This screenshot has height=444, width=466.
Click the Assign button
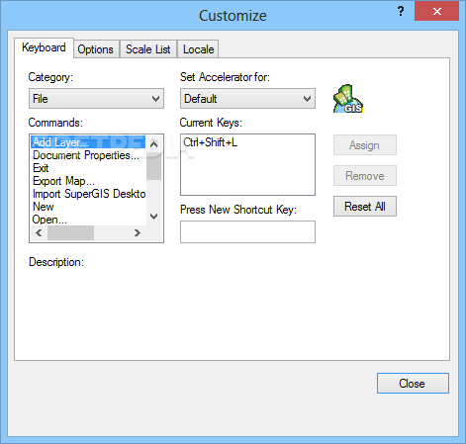point(365,145)
